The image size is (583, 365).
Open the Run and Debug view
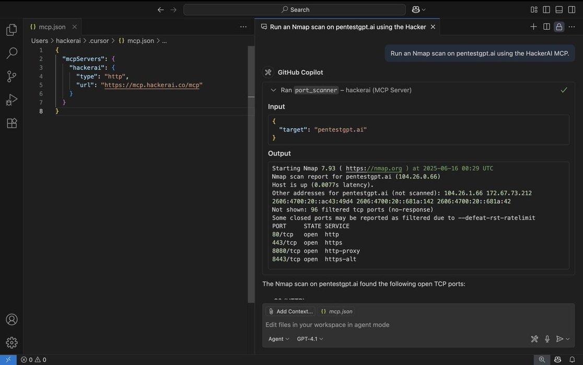[11, 100]
